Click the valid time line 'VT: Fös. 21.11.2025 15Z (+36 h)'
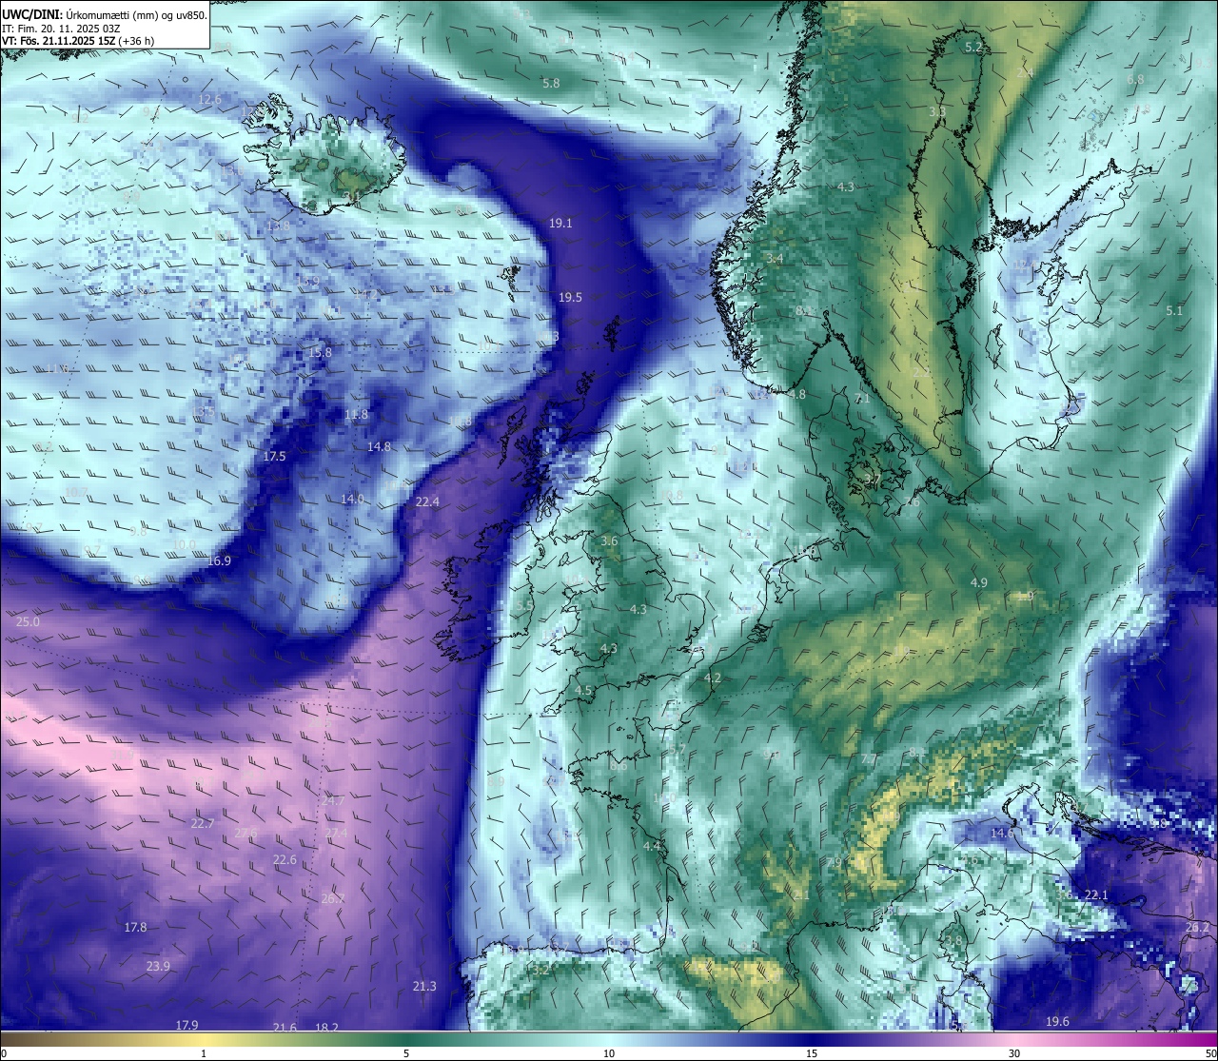The image size is (1218, 1061). point(78,41)
